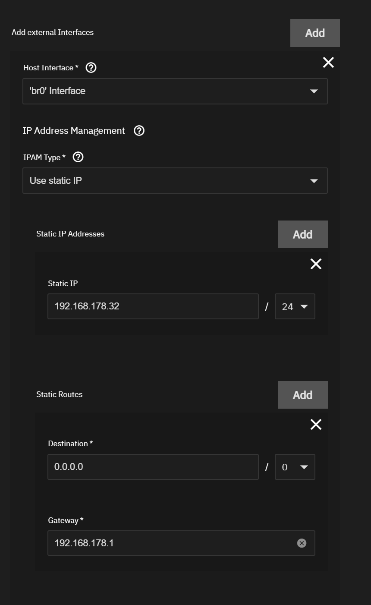Clear the Gateway field using the clear icon

tap(302, 543)
